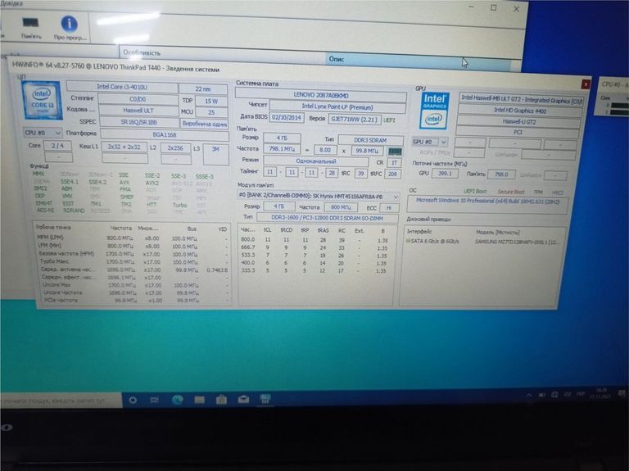
Task: Open the Memory toolbar icon in HWiNFO main window
Action: click(x=31, y=27)
